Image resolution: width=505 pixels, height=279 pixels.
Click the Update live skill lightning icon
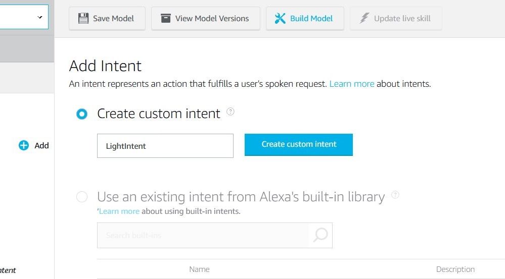(364, 18)
